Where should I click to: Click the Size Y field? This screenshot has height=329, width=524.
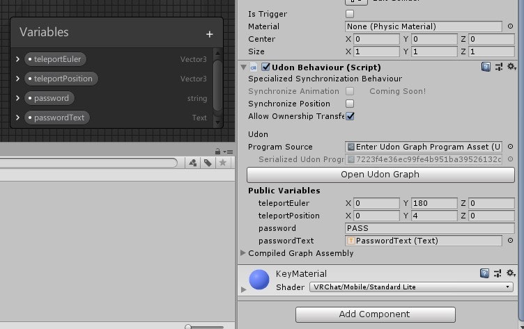point(434,51)
